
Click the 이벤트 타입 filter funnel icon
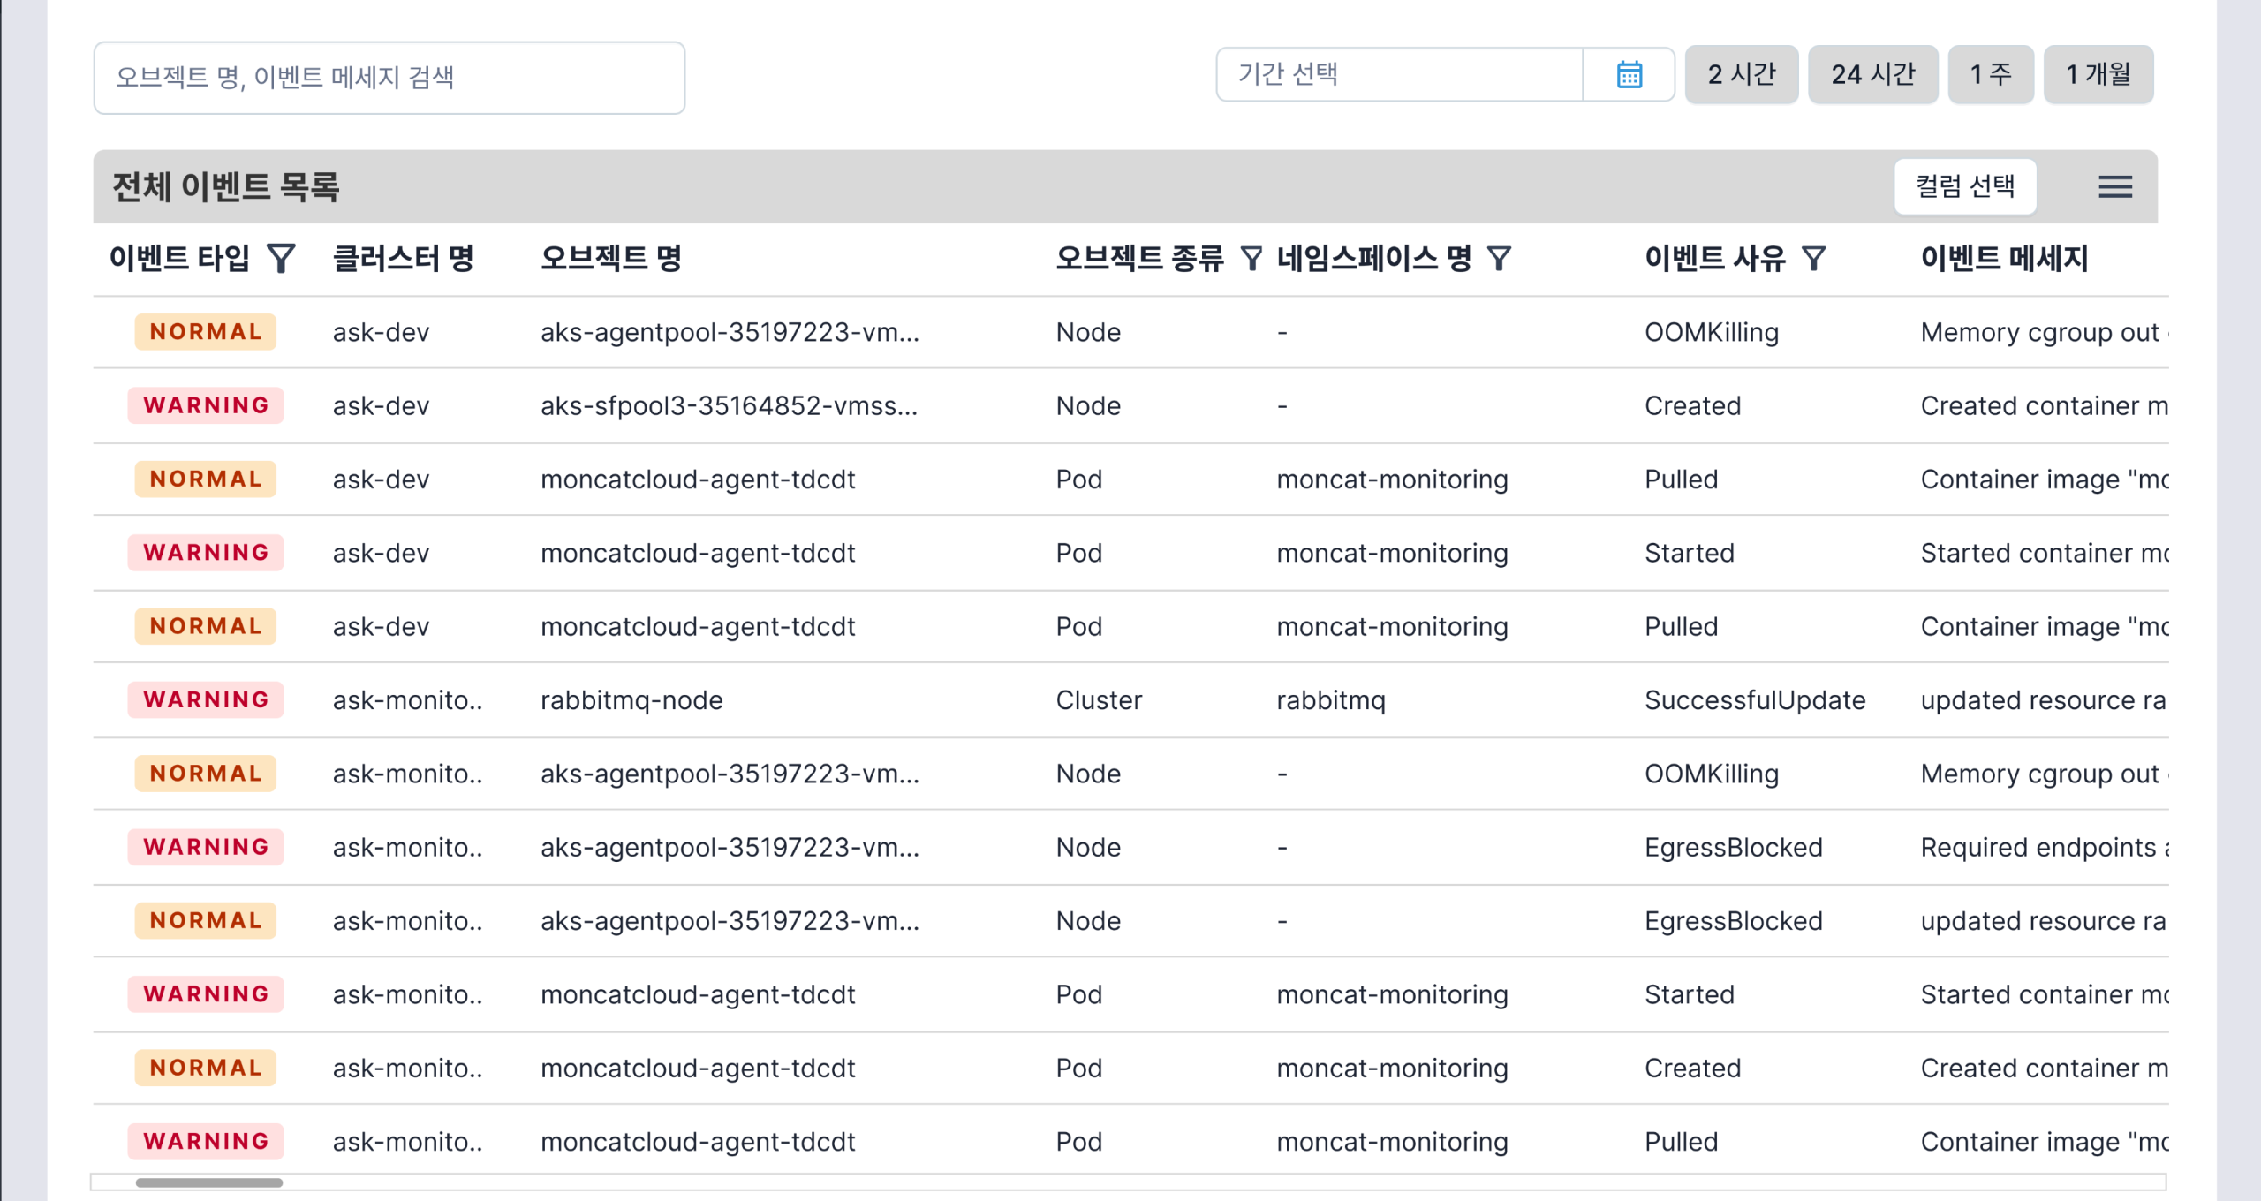coord(281,259)
